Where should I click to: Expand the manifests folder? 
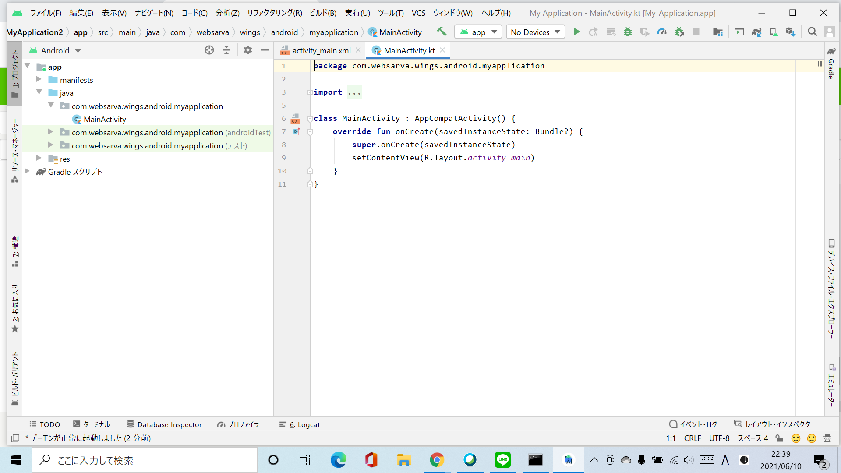point(39,79)
